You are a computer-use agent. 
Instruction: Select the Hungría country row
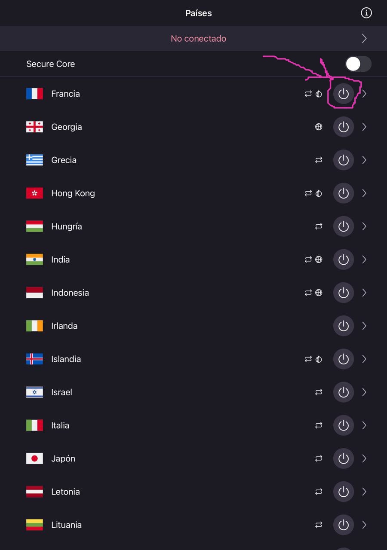tap(67, 226)
